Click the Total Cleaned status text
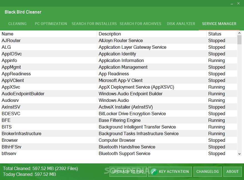 [40, 168]
